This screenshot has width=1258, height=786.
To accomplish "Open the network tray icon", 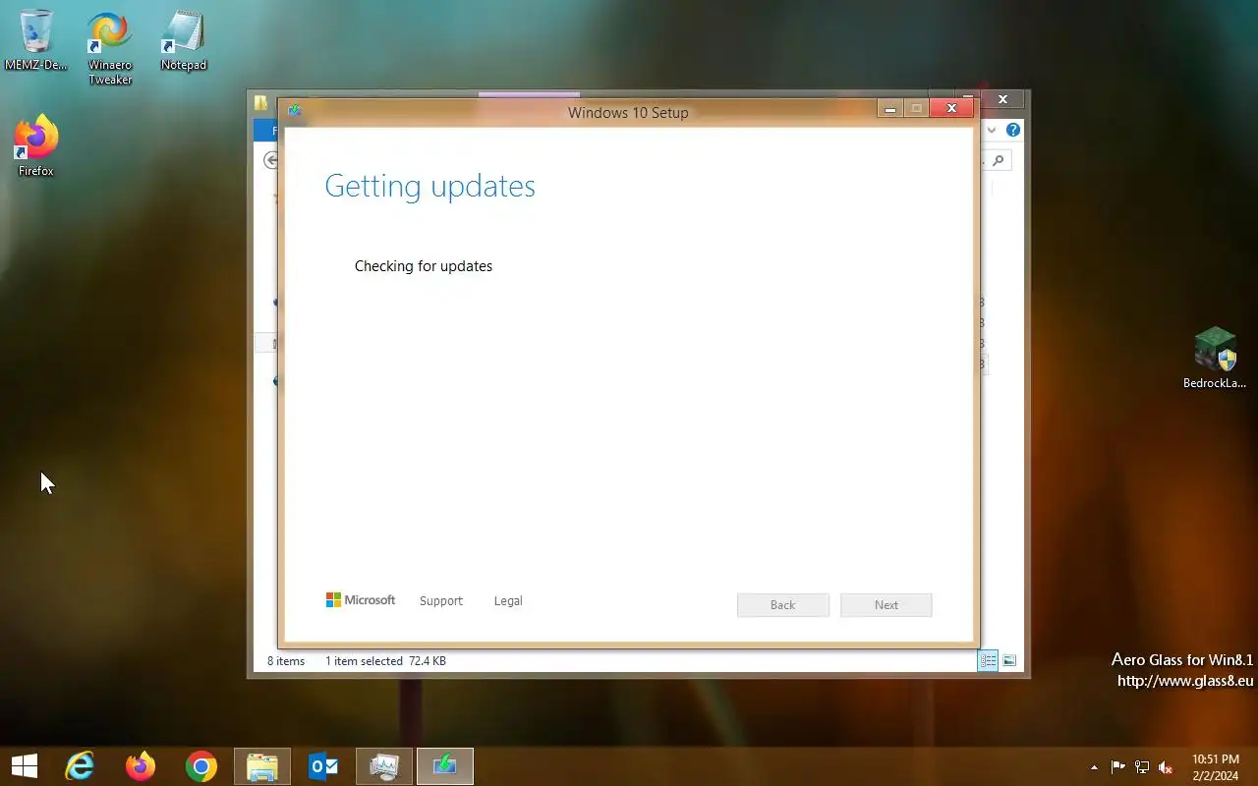I will pos(1142,767).
